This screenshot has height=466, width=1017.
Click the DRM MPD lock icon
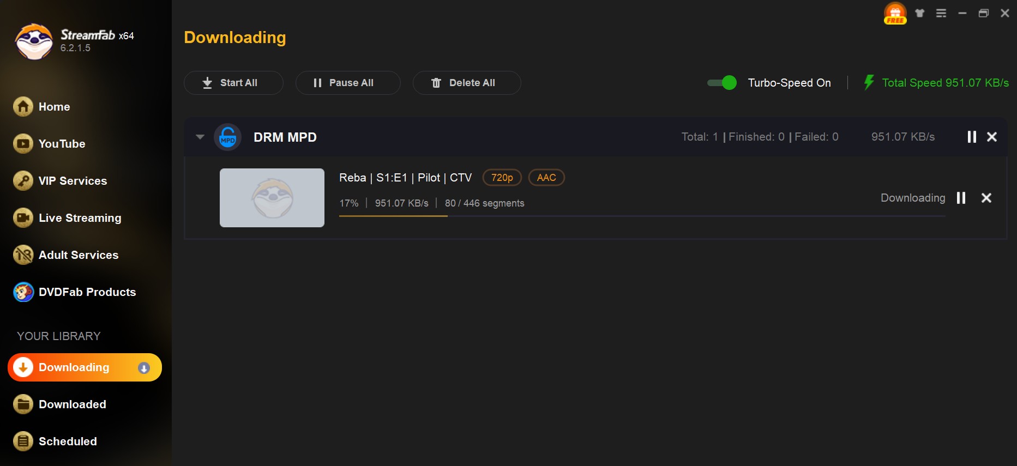click(x=227, y=137)
